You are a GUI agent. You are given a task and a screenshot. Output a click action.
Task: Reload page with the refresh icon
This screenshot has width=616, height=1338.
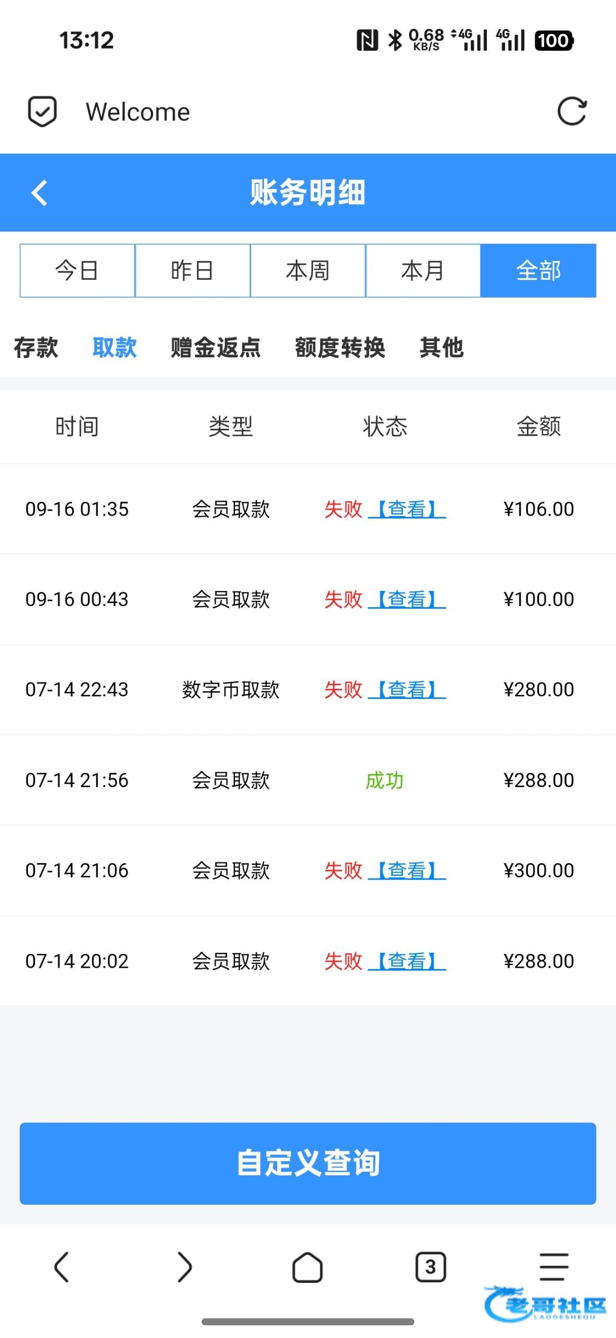point(571,111)
